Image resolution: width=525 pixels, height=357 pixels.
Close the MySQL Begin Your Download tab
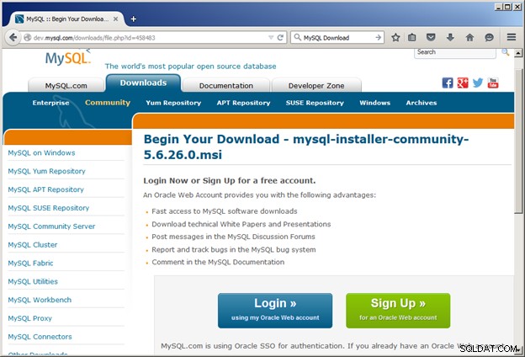click(115, 19)
